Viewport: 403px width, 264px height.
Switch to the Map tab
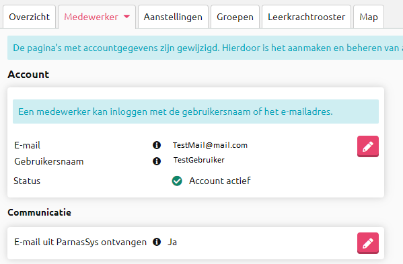tap(369, 17)
